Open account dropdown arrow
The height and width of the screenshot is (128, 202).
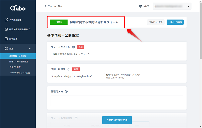(188, 6)
